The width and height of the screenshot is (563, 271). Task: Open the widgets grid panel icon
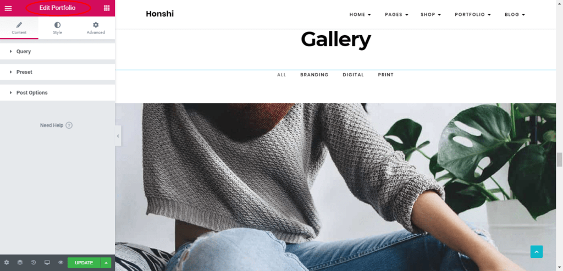107,8
